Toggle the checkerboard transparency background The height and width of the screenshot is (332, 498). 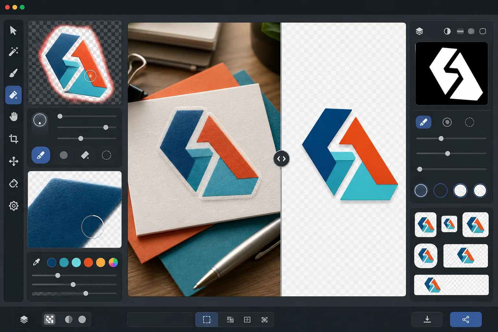[x=50, y=320]
